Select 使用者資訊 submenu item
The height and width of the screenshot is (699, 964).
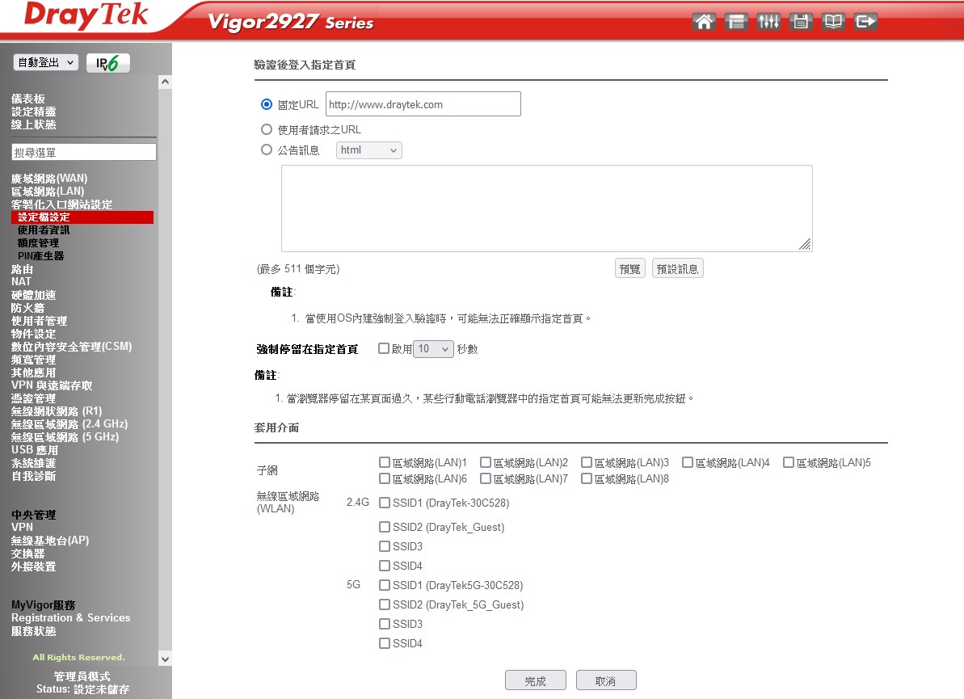(x=44, y=230)
